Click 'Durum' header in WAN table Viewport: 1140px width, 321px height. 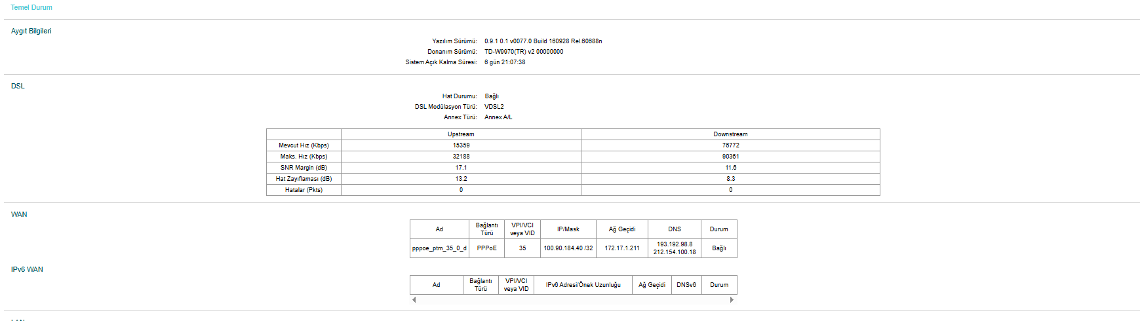point(719,229)
